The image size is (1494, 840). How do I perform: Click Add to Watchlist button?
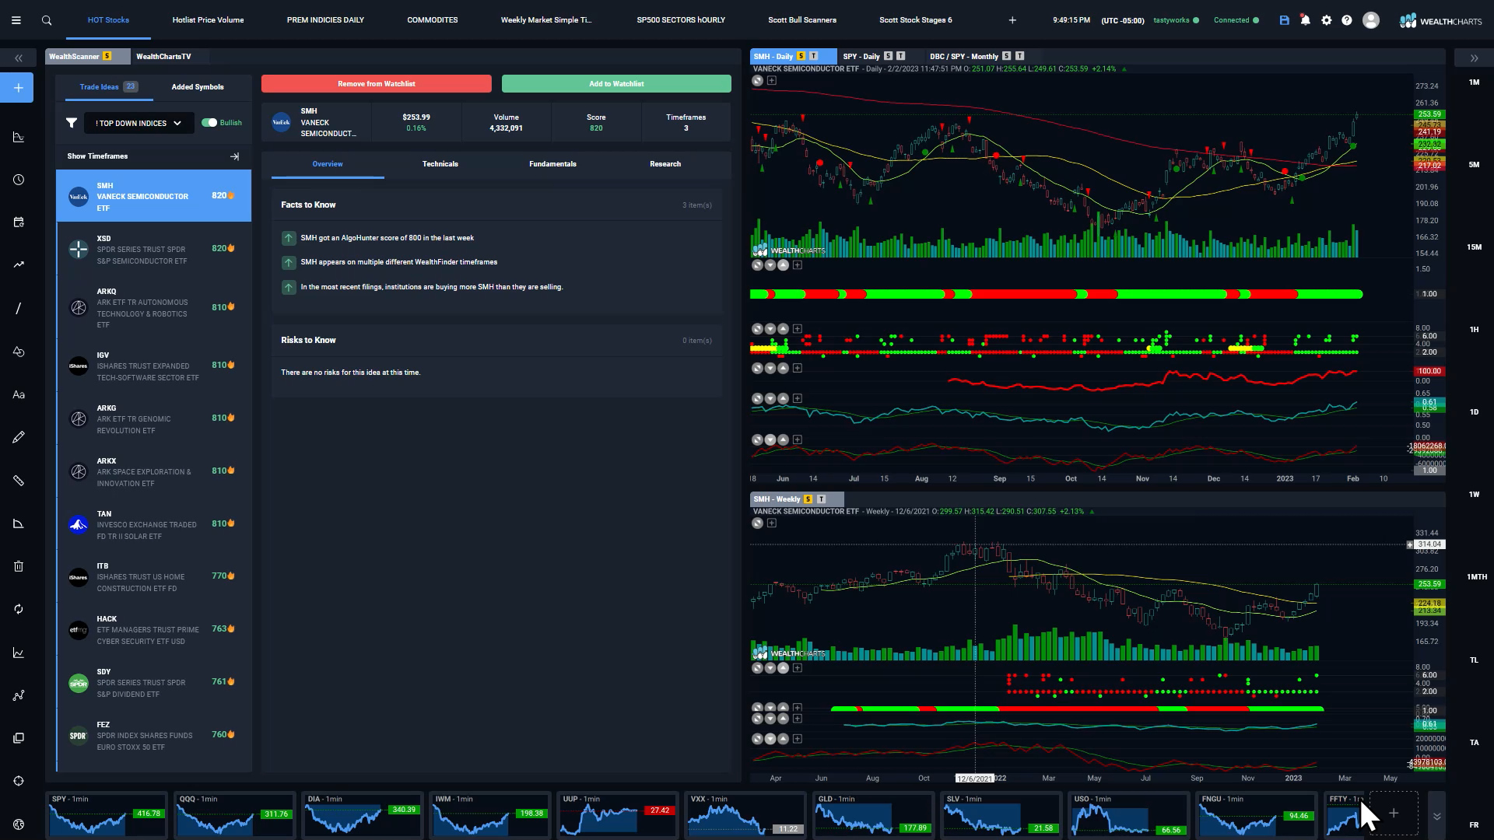click(616, 84)
